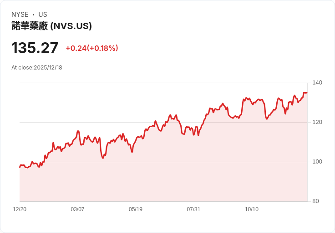This screenshot has height=233, width=335.
Task: Click the NYSE exchange label
Action: coord(20,15)
